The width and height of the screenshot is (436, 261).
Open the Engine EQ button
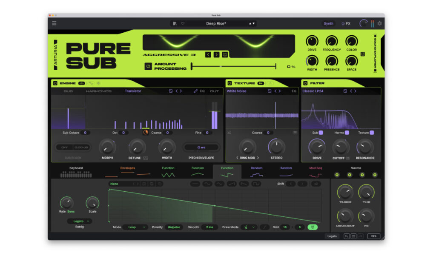point(202,91)
